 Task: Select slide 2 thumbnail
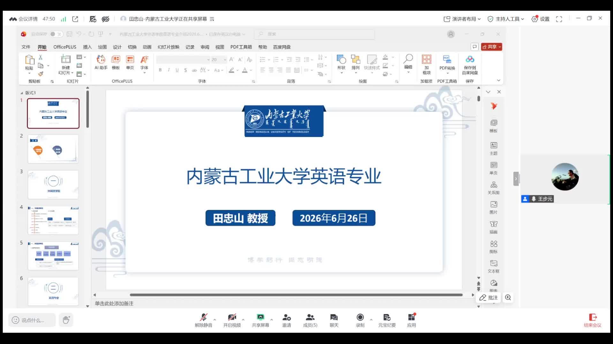pos(53,149)
